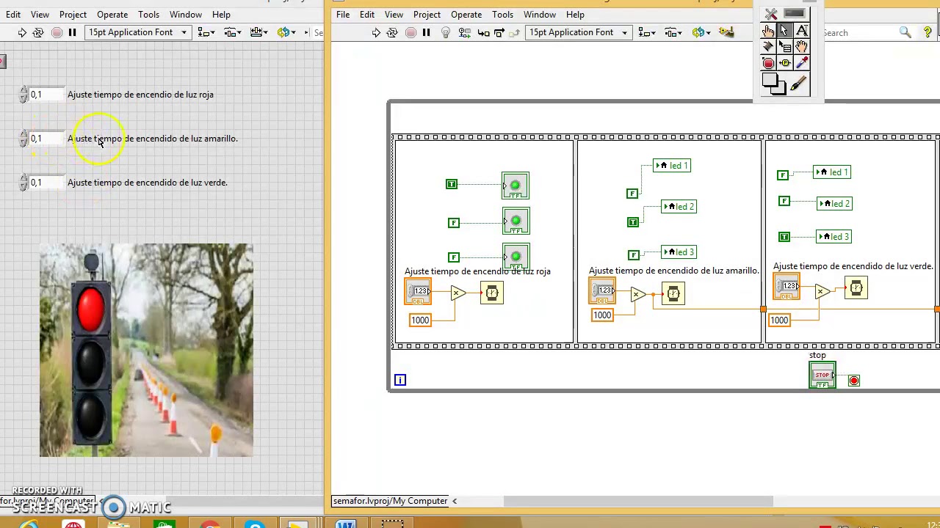Toggle Retain Wire Values button
Screen dimensions: 940x528
pos(465,32)
